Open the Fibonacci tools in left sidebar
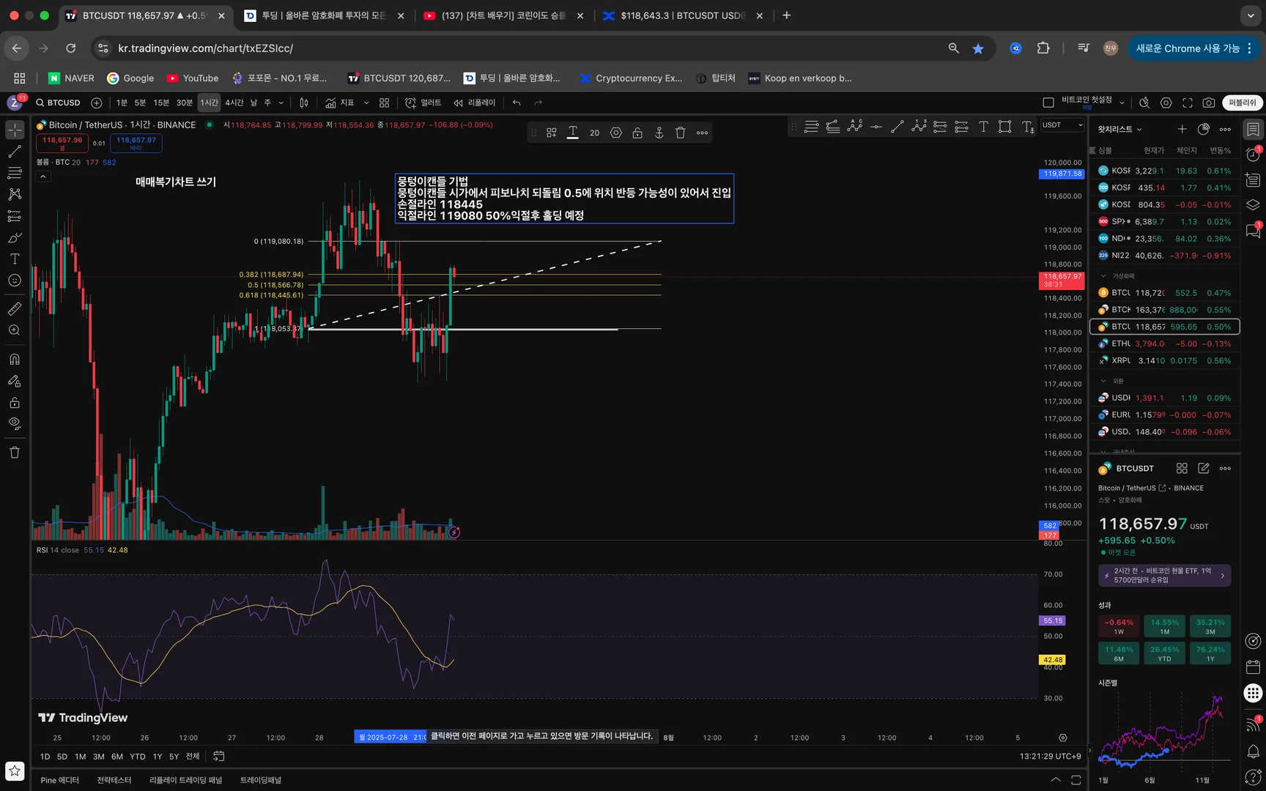 [x=15, y=173]
